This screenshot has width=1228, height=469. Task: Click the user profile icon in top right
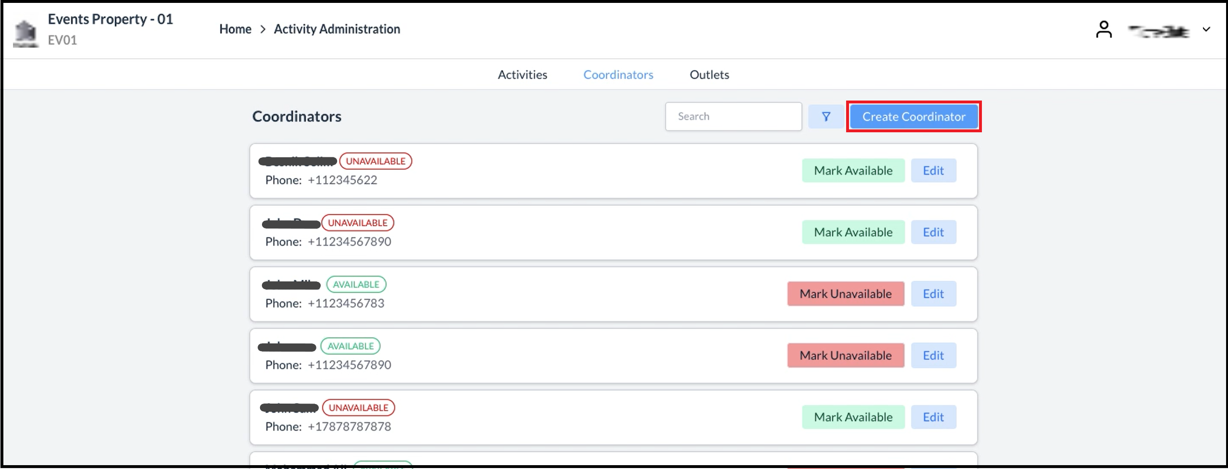pyautogui.click(x=1103, y=29)
